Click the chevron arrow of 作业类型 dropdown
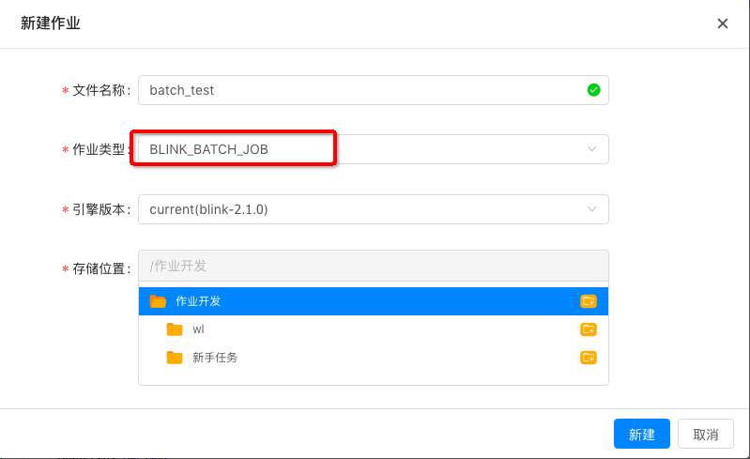The width and height of the screenshot is (750, 459). point(591,149)
